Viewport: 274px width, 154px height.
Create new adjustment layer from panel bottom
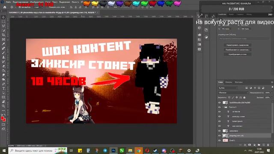tap(254, 145)
